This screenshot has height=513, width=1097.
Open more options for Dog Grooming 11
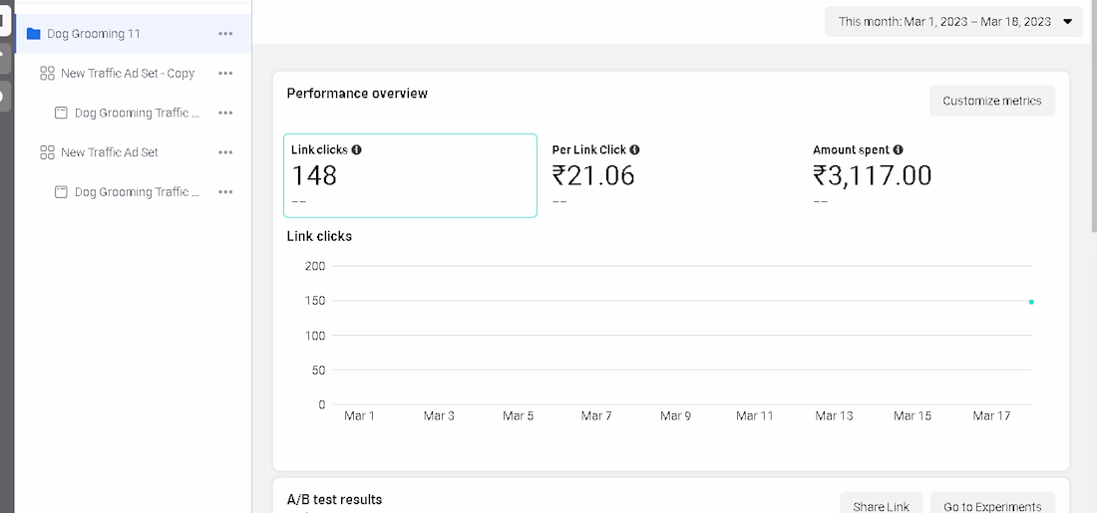tap(225, 34)
